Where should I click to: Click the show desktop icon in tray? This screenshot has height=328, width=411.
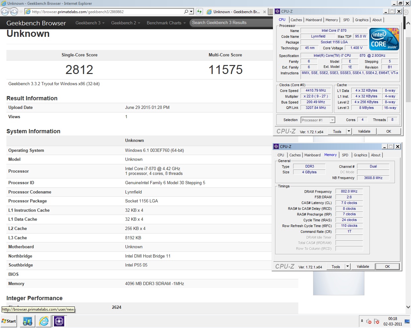[x=407, y=321]
